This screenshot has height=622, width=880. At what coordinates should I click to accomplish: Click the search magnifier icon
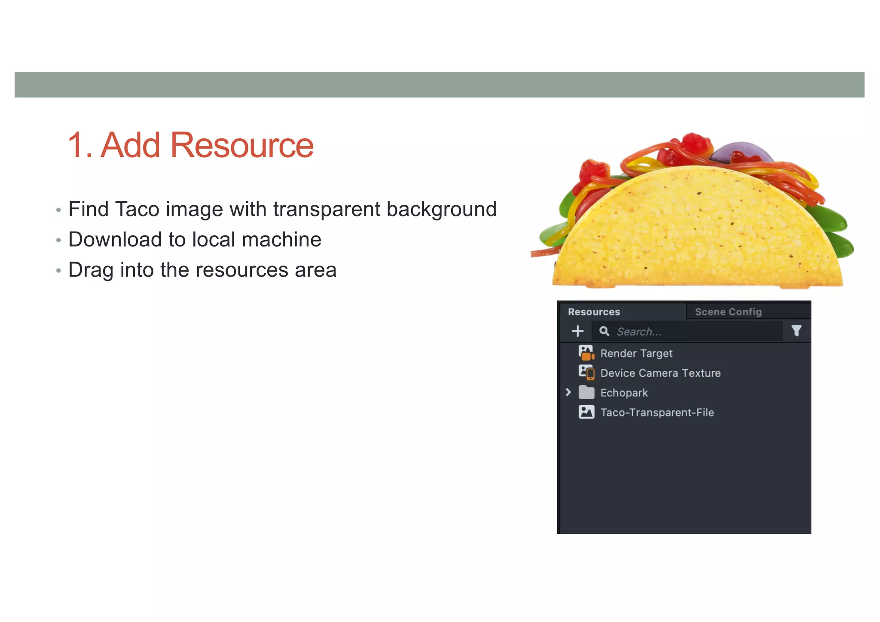tap(604, 331)
